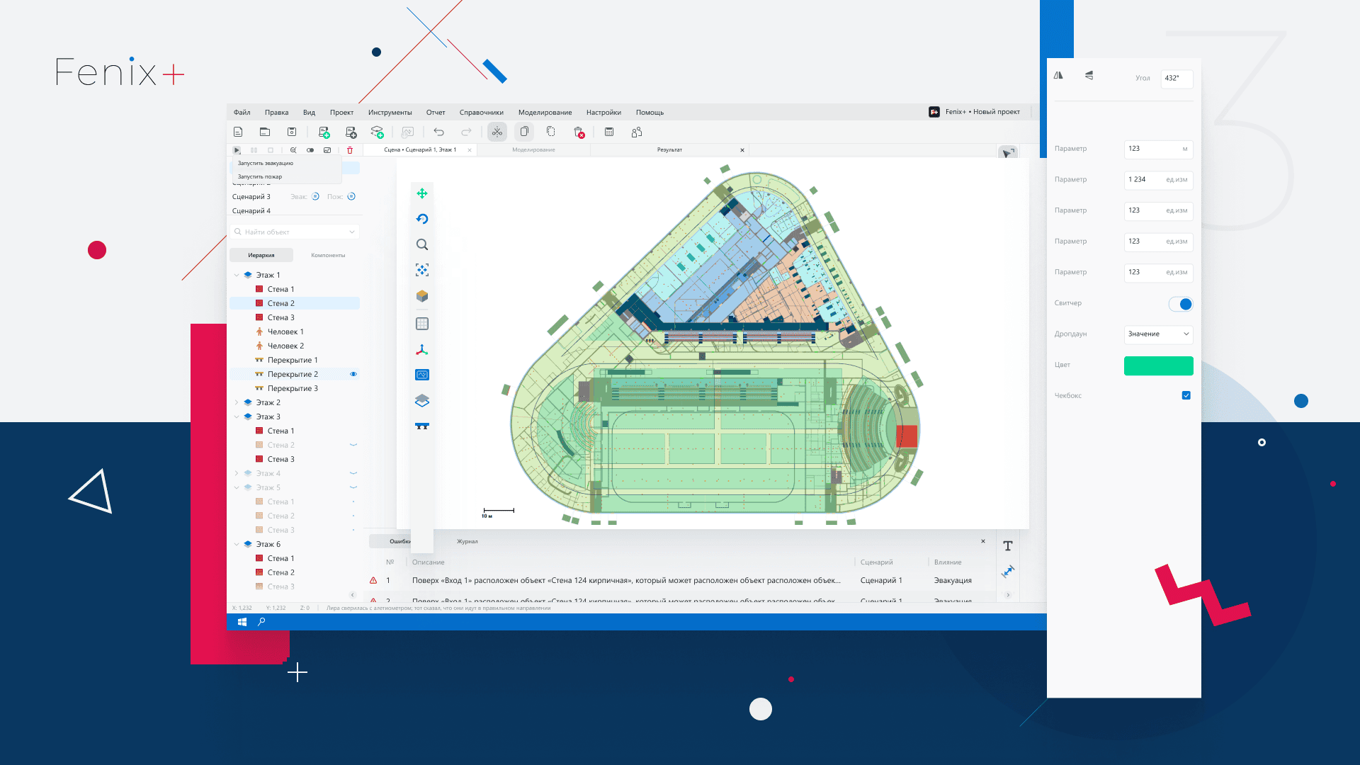Viewport: 1360px width, 765px height.
Task: Expand the Этаж 4 tree node
Action: click(x=237, y=473)
